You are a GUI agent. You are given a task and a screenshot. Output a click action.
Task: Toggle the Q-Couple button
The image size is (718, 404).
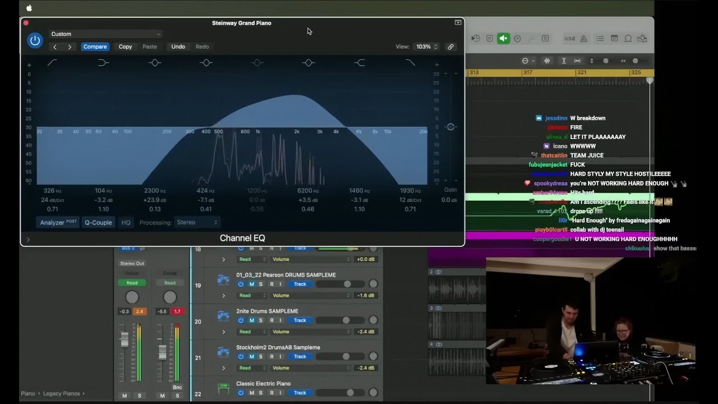pos(98,222)
